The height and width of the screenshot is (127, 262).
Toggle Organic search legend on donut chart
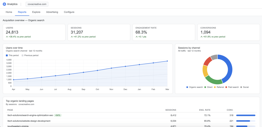click(194, 87)
